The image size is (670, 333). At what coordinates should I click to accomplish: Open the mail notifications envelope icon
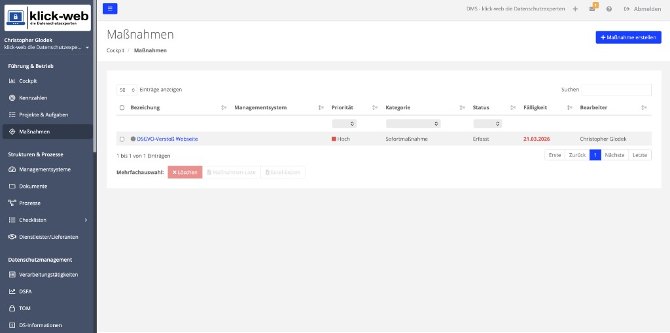pos(591,9)
